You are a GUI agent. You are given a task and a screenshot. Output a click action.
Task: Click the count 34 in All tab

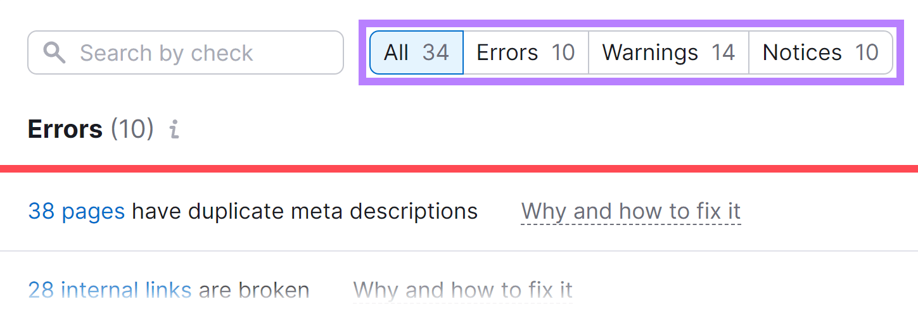pos(436,52)
